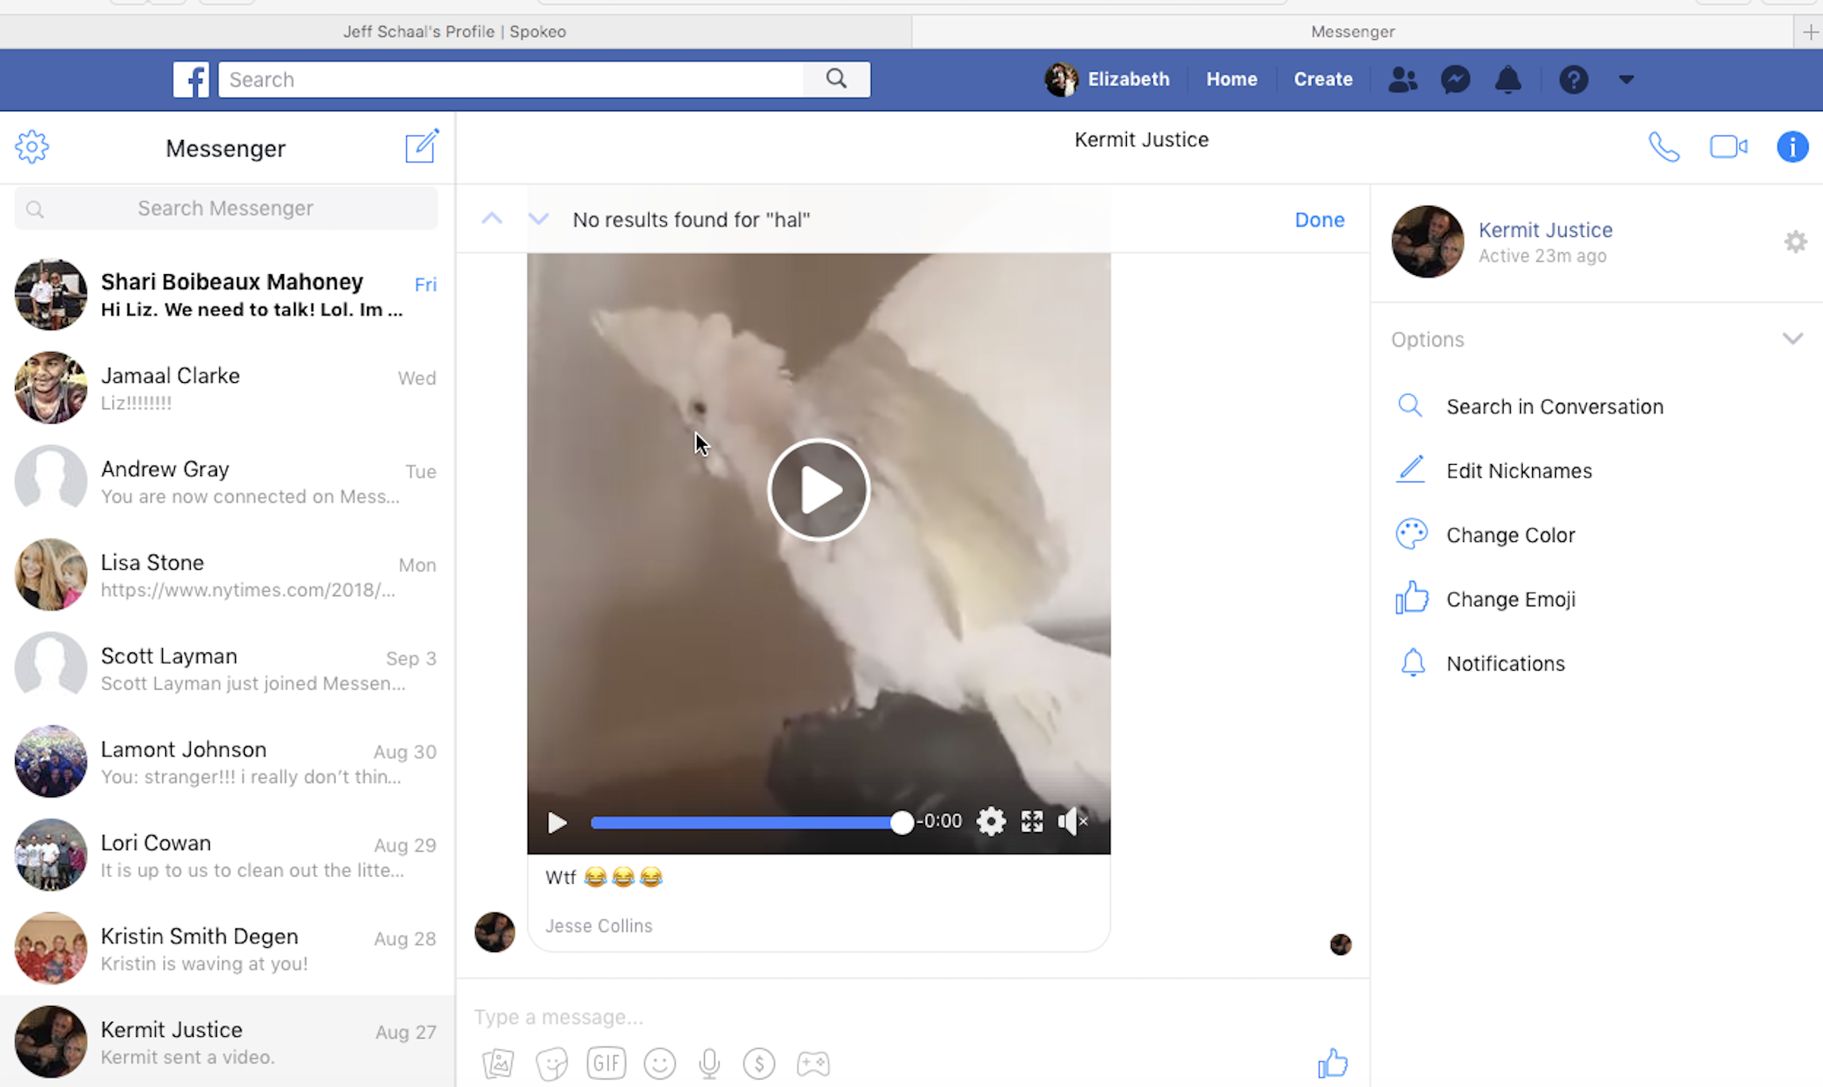Open Notifications bell in top bar
The width and height of the screenshot is (1823, 1087).
coord(1508,79)
